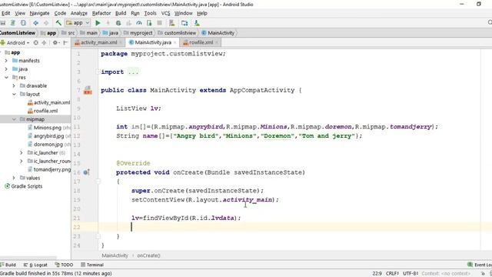Select rowfile.xml in project tree
Screen dimensions: 492x277
(x=43, y=111)
